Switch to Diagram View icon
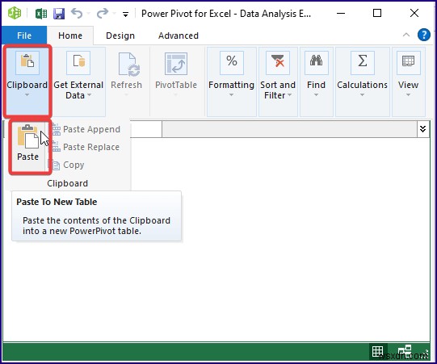437x364 pixels. pos(405,352)
